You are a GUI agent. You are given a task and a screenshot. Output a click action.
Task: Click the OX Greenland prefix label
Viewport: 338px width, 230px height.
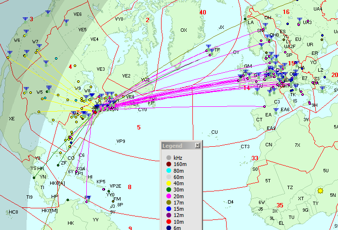point(184,30)
